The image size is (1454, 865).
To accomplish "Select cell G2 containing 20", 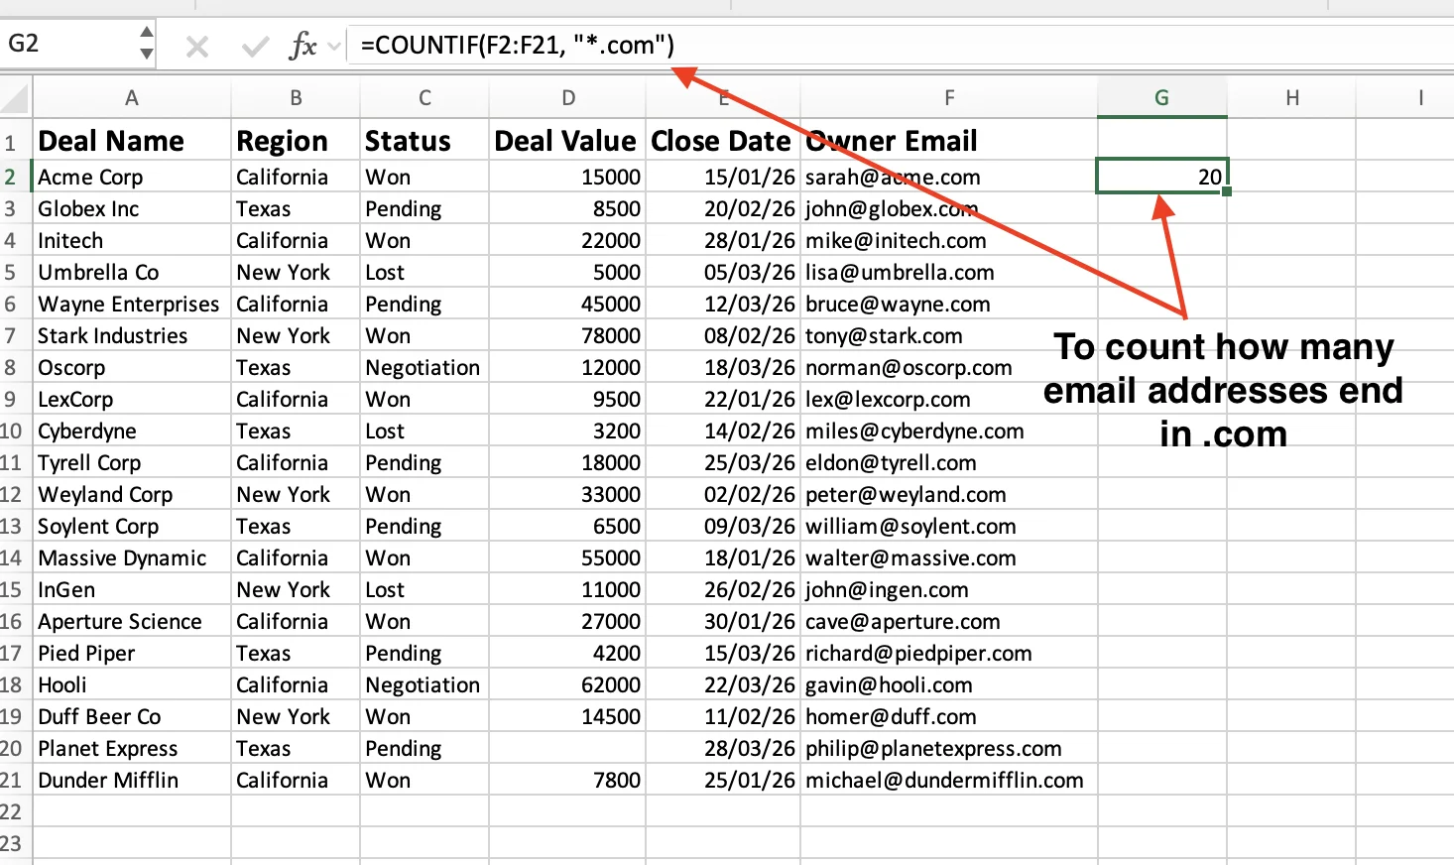I will 1162,177.
